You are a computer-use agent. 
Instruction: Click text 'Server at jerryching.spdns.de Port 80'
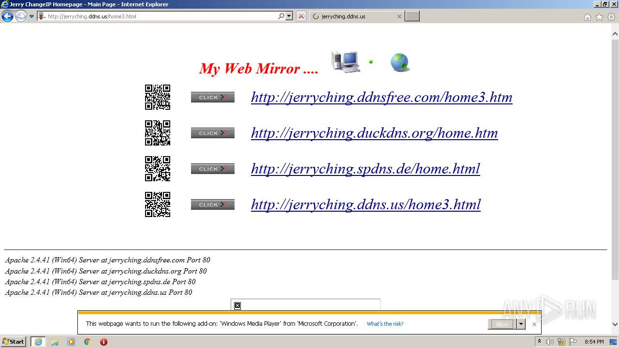coord(137,282)
